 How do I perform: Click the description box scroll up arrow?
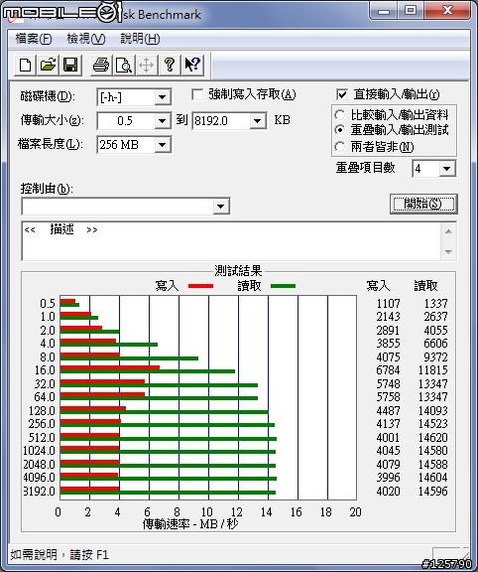pos(448,231)
